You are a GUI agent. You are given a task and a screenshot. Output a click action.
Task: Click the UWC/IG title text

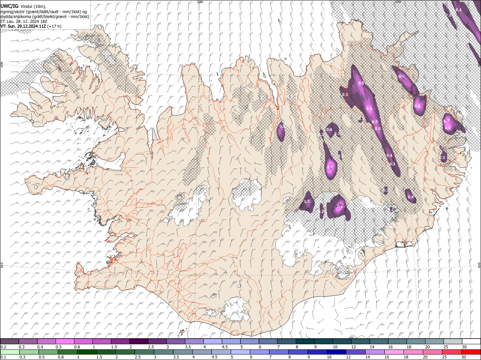pyautogui.click(x=9, y=6)
